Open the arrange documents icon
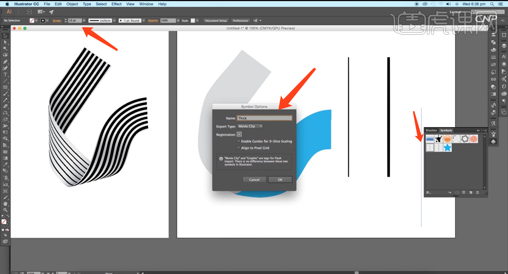 click(41, 12)
